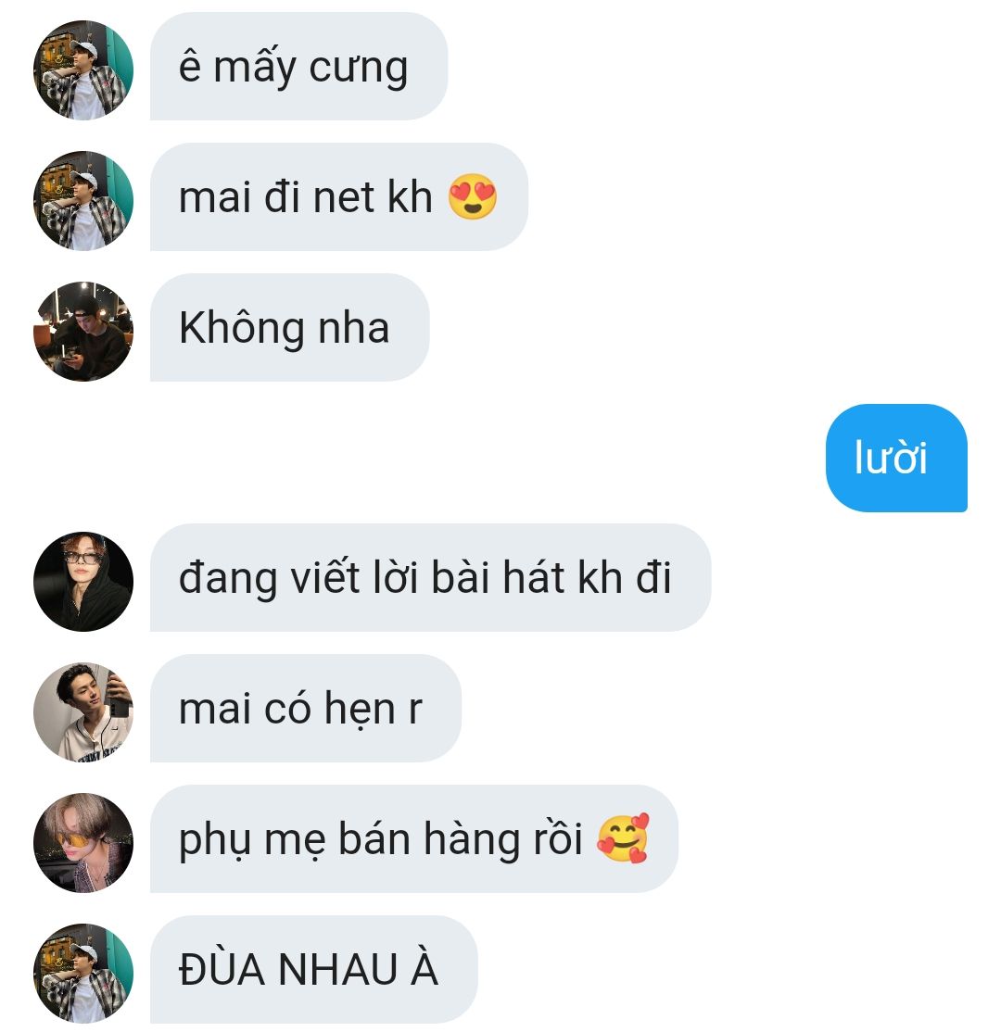This screenshot has width=1001, height=1032.
Task: Select the "mai có hẹn r" message
Action: (306, 708)
